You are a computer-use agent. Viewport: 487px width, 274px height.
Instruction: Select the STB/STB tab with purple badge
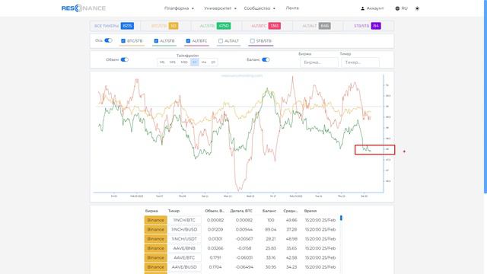point(368,26)
